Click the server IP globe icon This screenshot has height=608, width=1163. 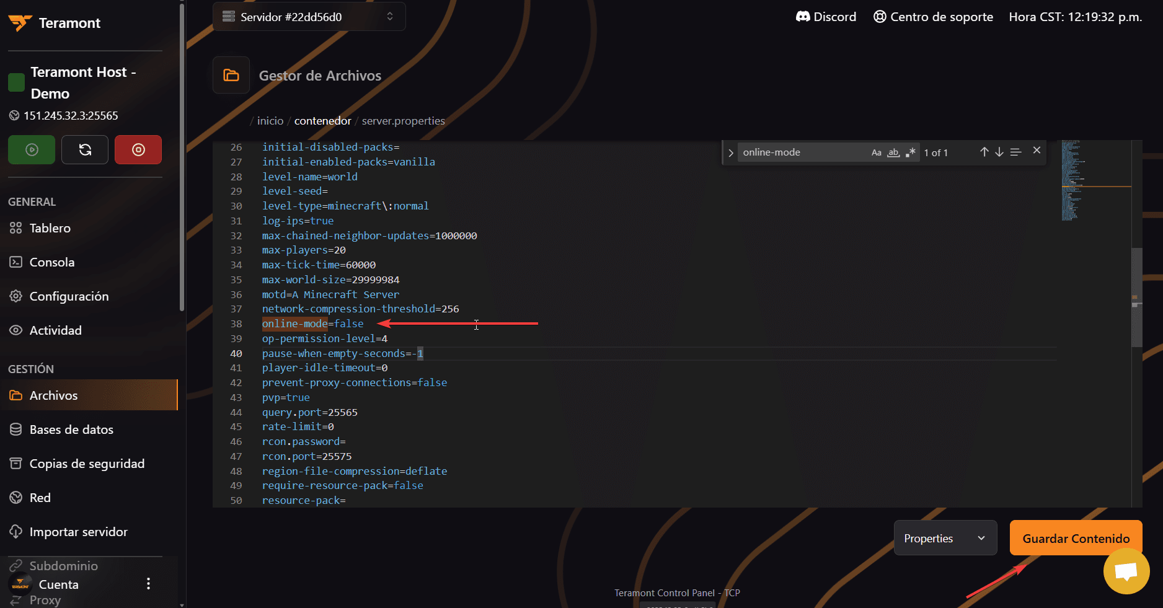coord(14,116)
